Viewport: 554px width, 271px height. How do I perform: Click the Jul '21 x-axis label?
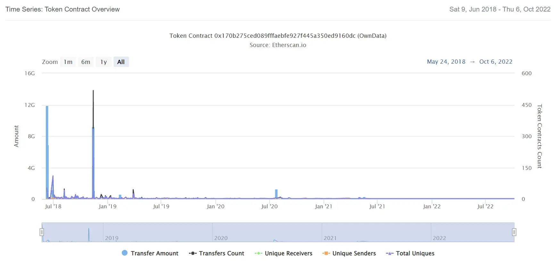377,206
